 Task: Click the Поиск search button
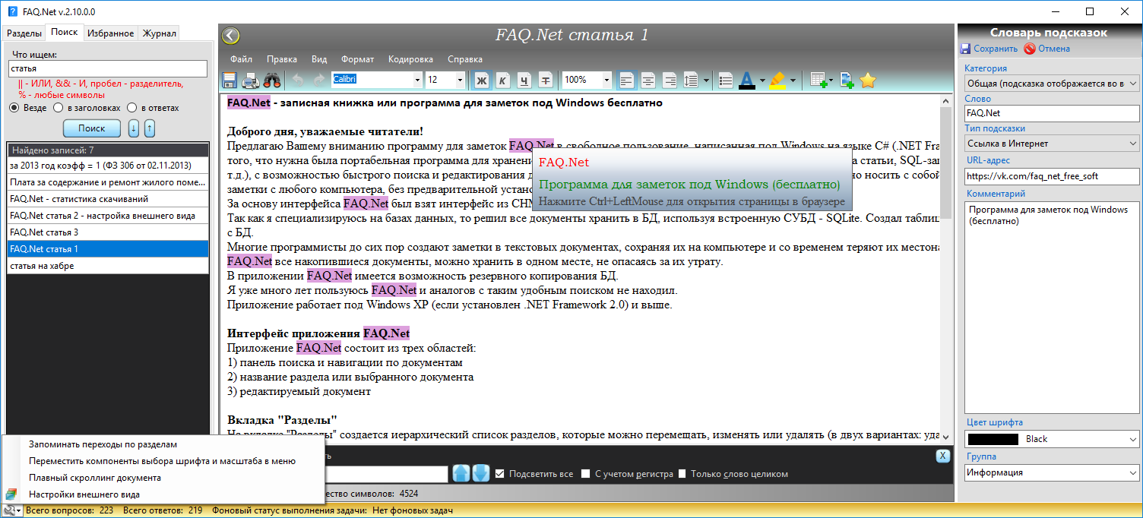(x=92, y=128)
